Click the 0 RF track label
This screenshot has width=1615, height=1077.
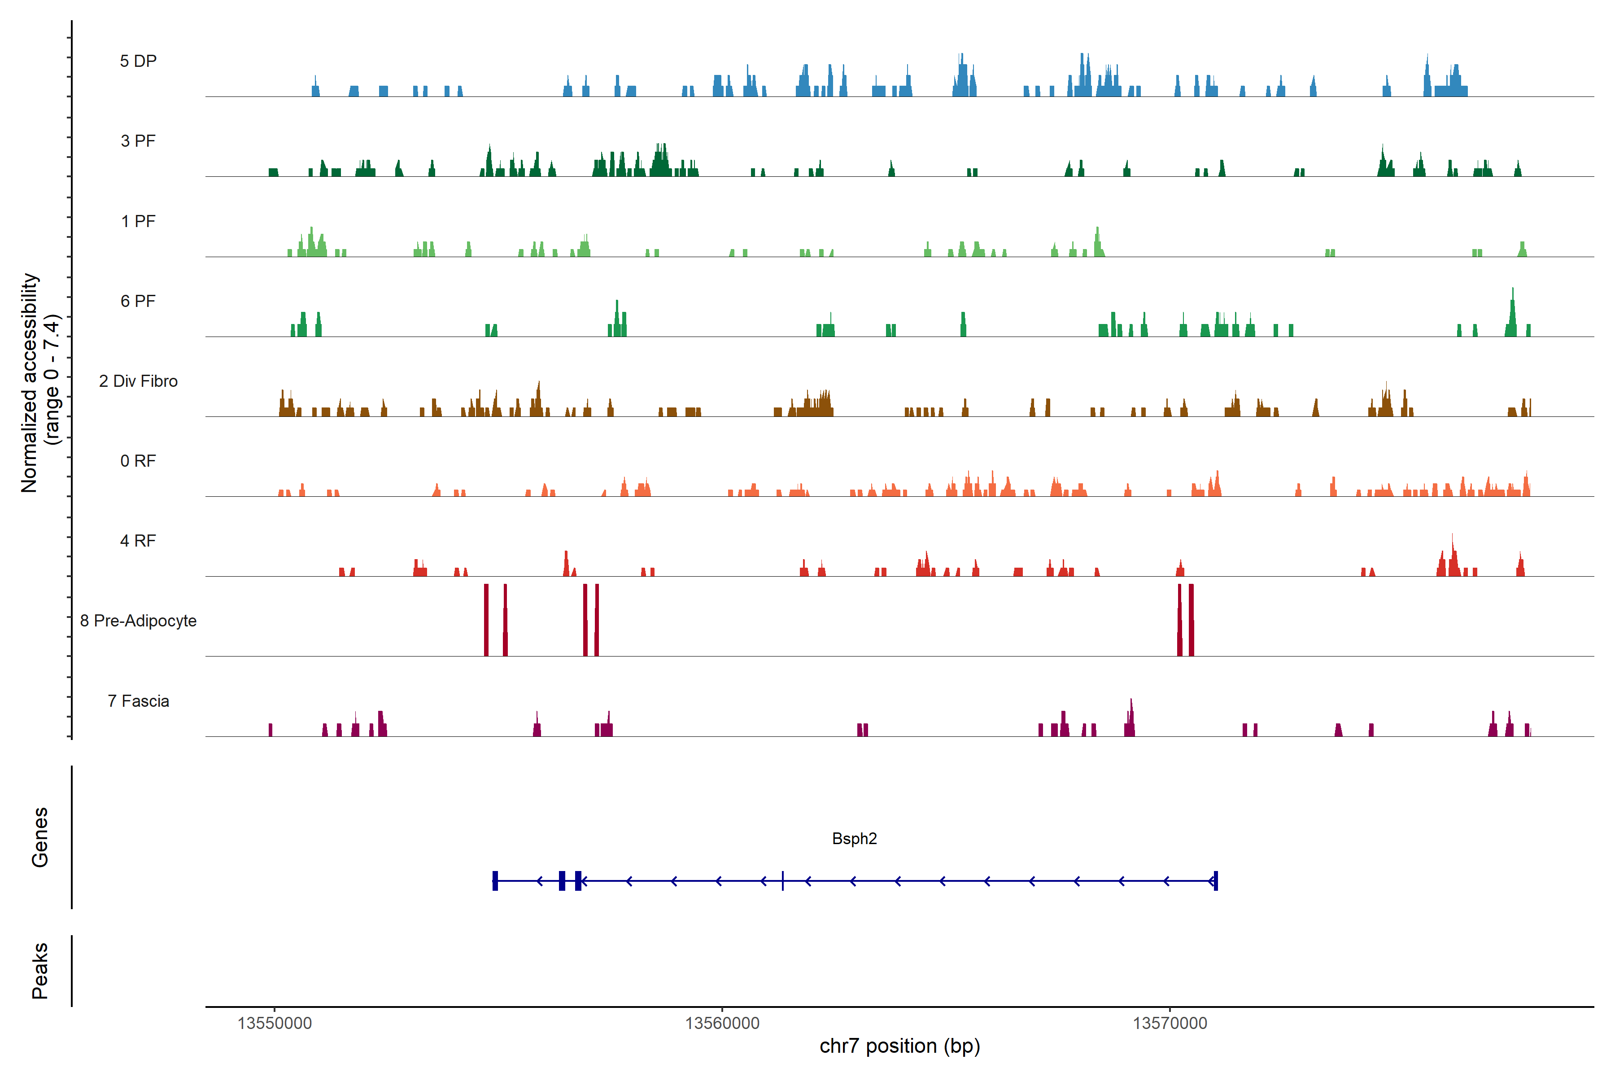tap(138, 461)
